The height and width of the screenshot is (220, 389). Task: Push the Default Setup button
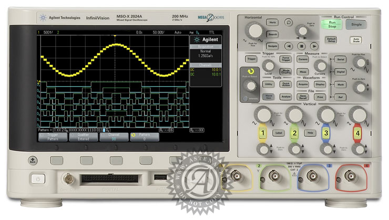pos(331,40)
